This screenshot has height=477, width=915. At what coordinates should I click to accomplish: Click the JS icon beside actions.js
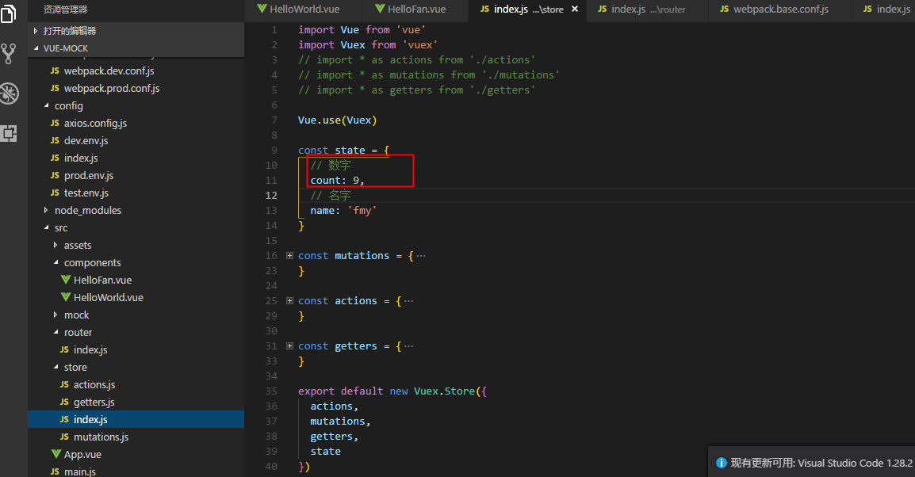[64, 385]
